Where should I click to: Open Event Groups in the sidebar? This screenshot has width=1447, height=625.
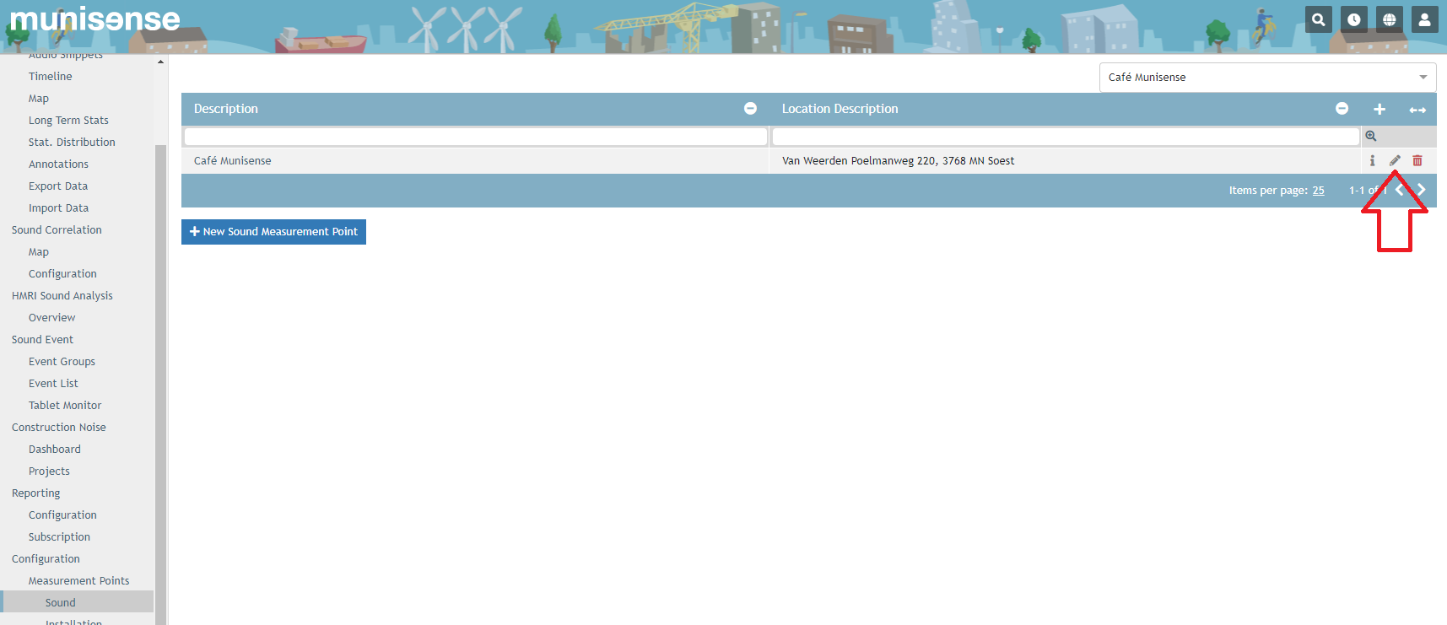pyautogui.click(x=62, y=362)
